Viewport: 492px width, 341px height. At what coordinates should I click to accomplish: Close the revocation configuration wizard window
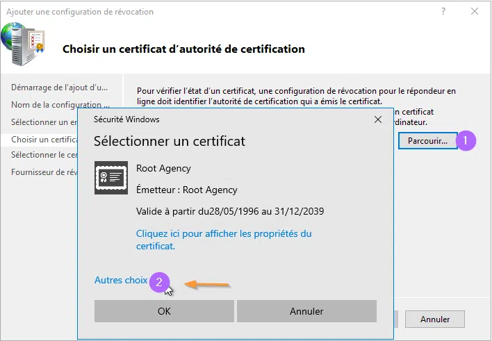click(475, 12)
